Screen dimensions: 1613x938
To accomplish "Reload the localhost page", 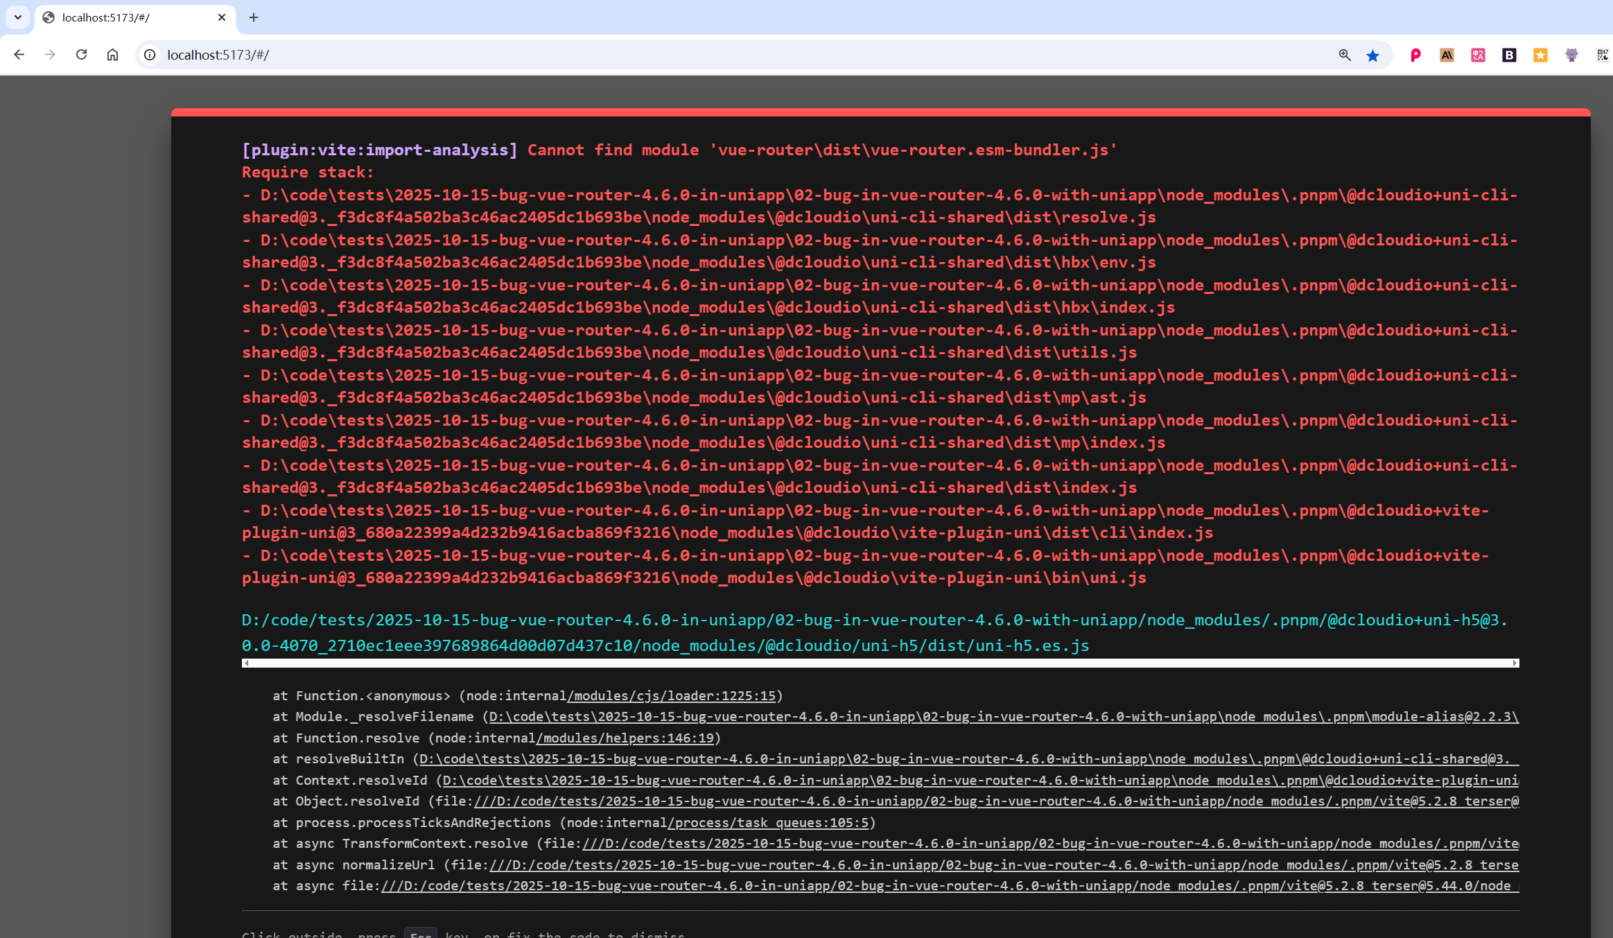I will point(81,55).
